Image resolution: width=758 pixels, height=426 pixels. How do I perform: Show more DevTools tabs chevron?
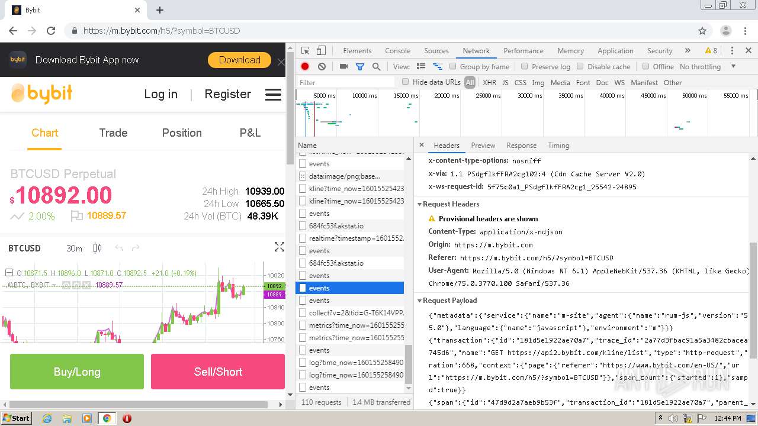[x=688, y=51]
